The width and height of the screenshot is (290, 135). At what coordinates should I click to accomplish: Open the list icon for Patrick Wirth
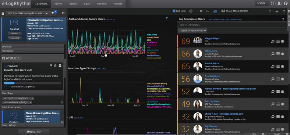[278, 66]
